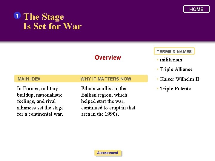Click the TERMS & NAMES label
Viewport: 215px width, 161px height.
(x=174, y=52)
